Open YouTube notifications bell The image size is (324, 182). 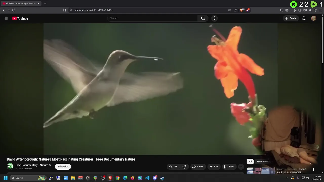[304, 18]
